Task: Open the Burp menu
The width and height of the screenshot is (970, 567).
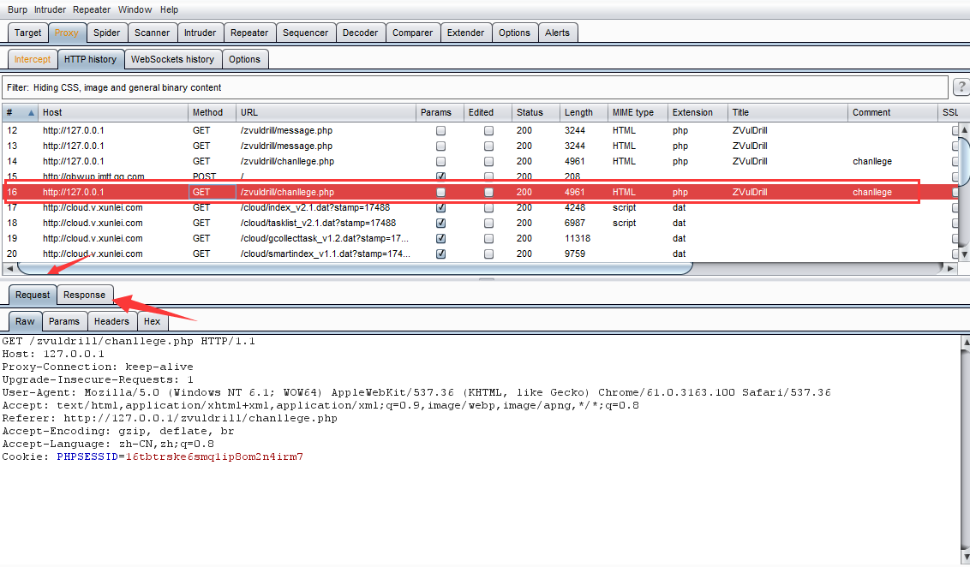Action: [17, 10]
